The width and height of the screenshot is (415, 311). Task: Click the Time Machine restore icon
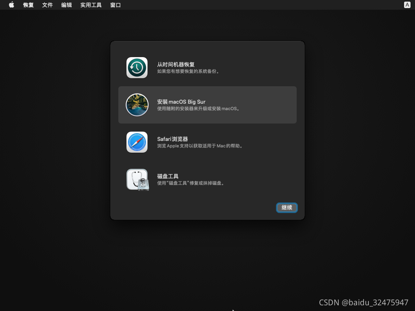(137, 68)
